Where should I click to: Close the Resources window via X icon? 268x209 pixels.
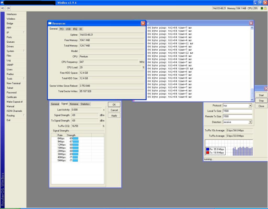point(143,23)
